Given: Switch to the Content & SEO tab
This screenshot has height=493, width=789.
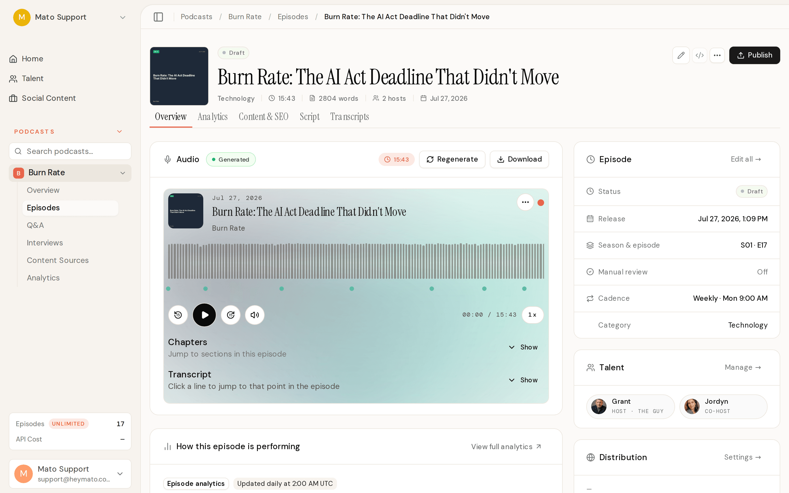Looking at the screenshot, I should (264, 117).
